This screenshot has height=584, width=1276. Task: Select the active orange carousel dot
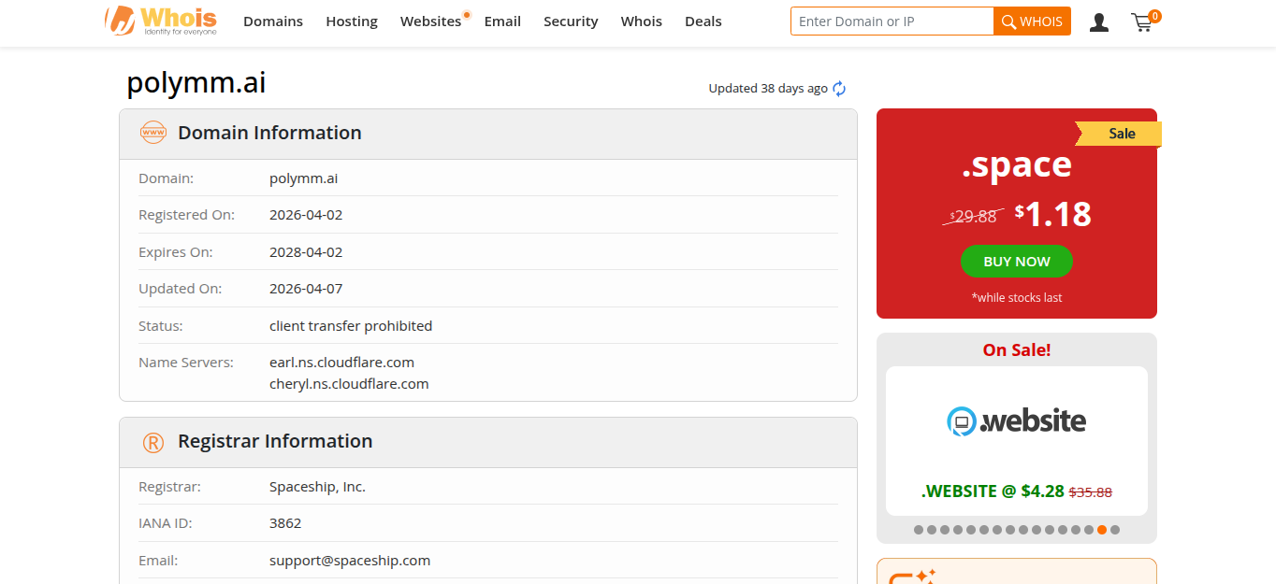(x=1102, y=530)
